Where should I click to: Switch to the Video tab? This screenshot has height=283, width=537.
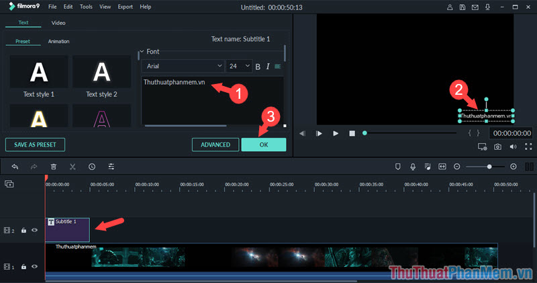coord(58,23)
